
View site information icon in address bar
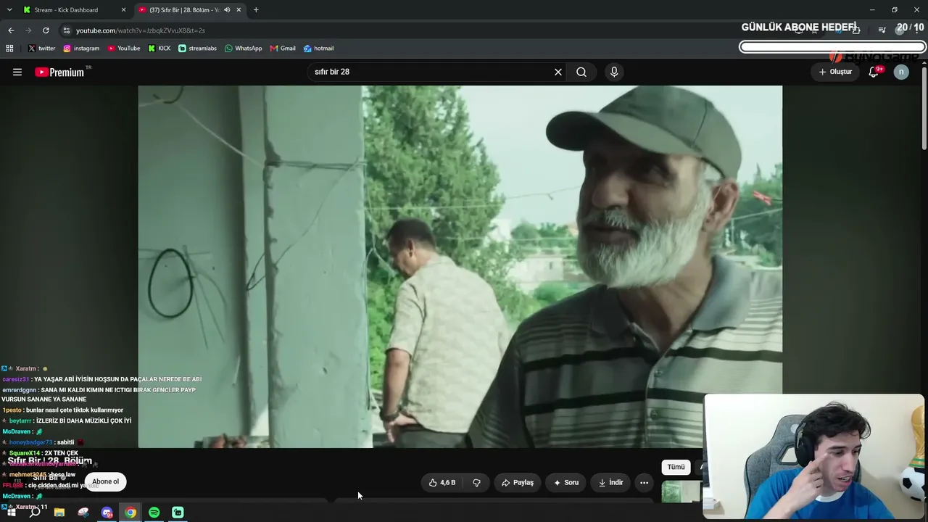point(67,30)
